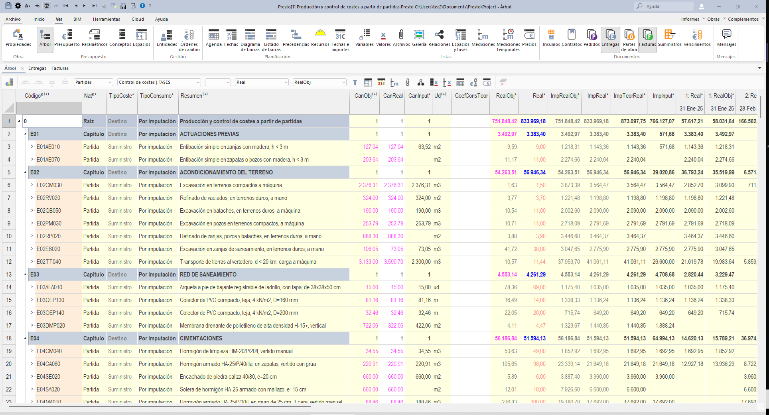The image size is (769, 415).
Task: Open the Herramientas ribbon tab
Action: (106, 19)
